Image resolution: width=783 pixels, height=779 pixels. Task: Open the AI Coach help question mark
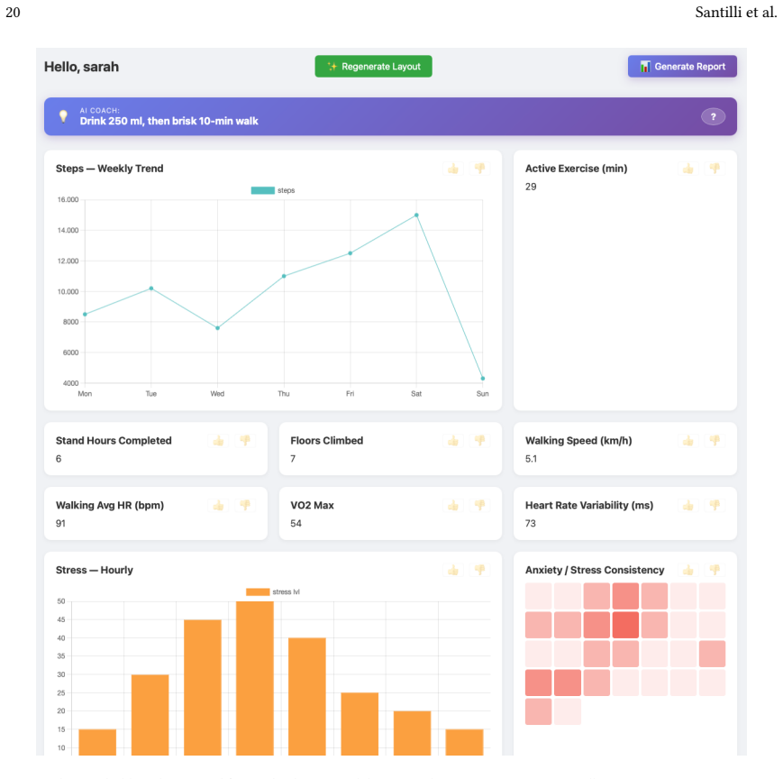[x=713, y=117]
